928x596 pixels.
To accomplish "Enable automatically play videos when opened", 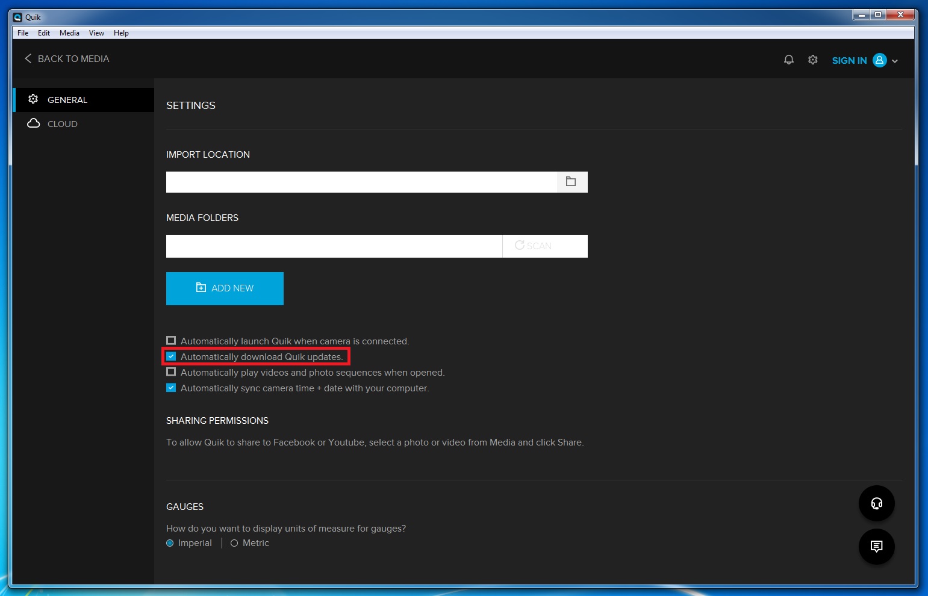I will point(171,372).
